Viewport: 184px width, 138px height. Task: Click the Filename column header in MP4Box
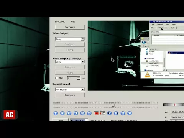[163, 35]
